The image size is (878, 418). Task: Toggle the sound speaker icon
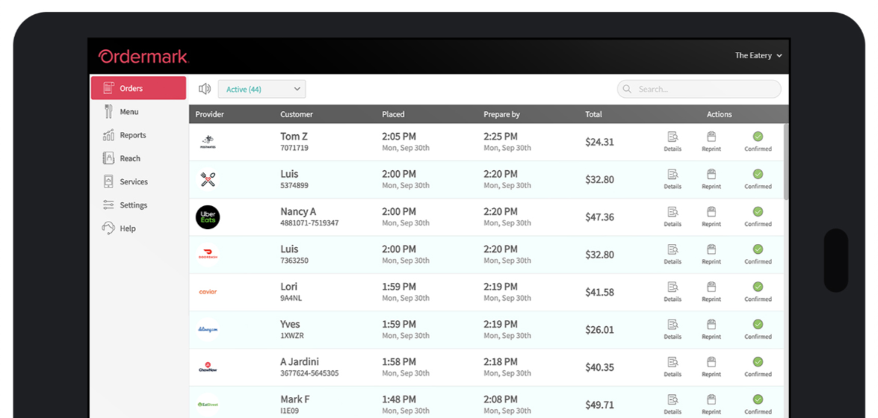click(205, 89)
